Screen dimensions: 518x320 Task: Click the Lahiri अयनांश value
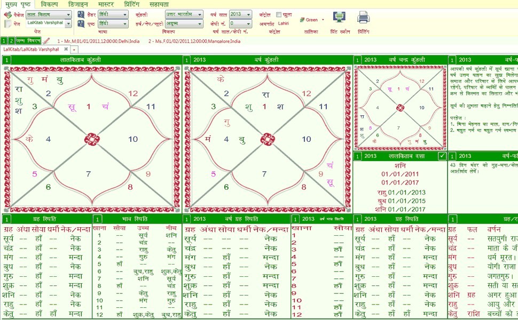point(284,23)
